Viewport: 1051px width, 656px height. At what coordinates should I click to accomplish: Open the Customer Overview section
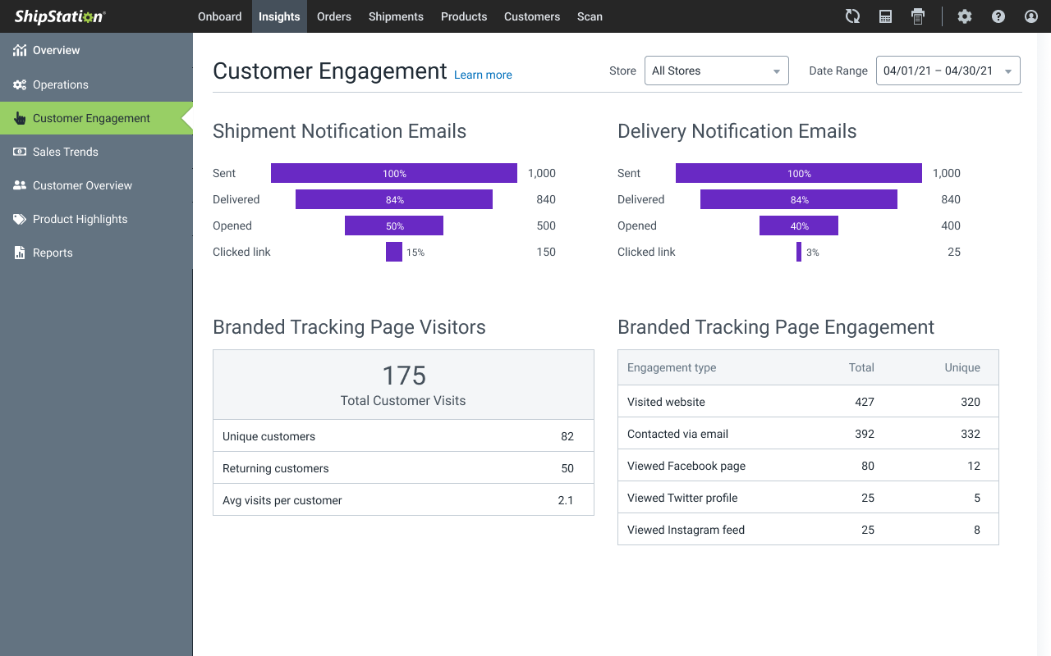[x=82, y=185]
